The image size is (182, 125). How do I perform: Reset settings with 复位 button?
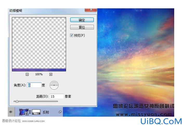(x=82, y=27)
